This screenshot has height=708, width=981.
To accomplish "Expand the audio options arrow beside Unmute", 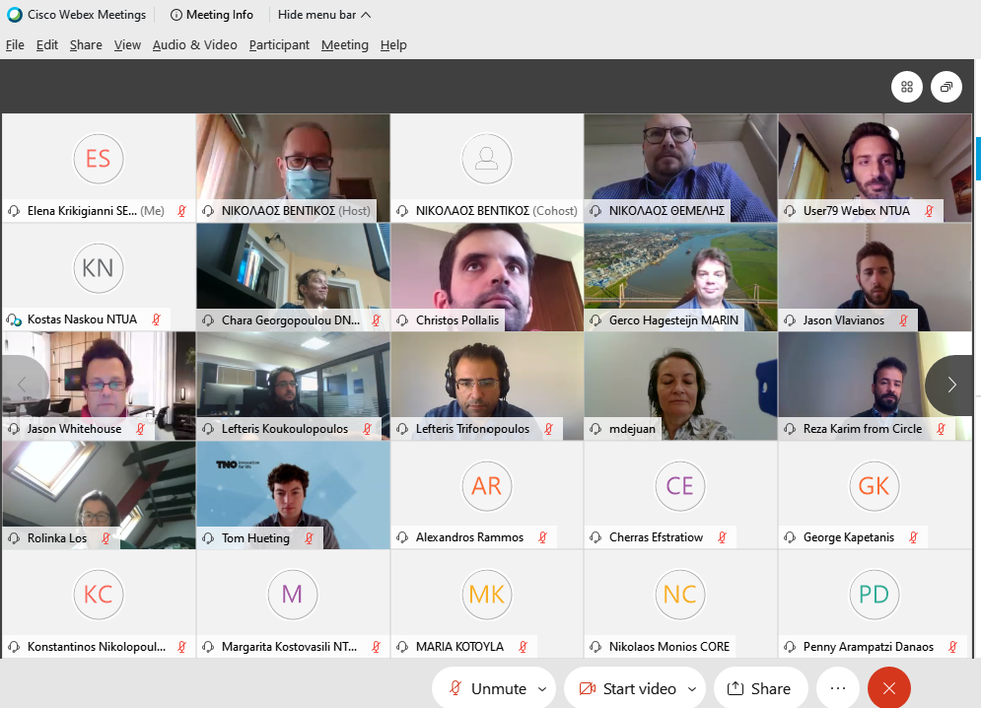I will (542, 688).
